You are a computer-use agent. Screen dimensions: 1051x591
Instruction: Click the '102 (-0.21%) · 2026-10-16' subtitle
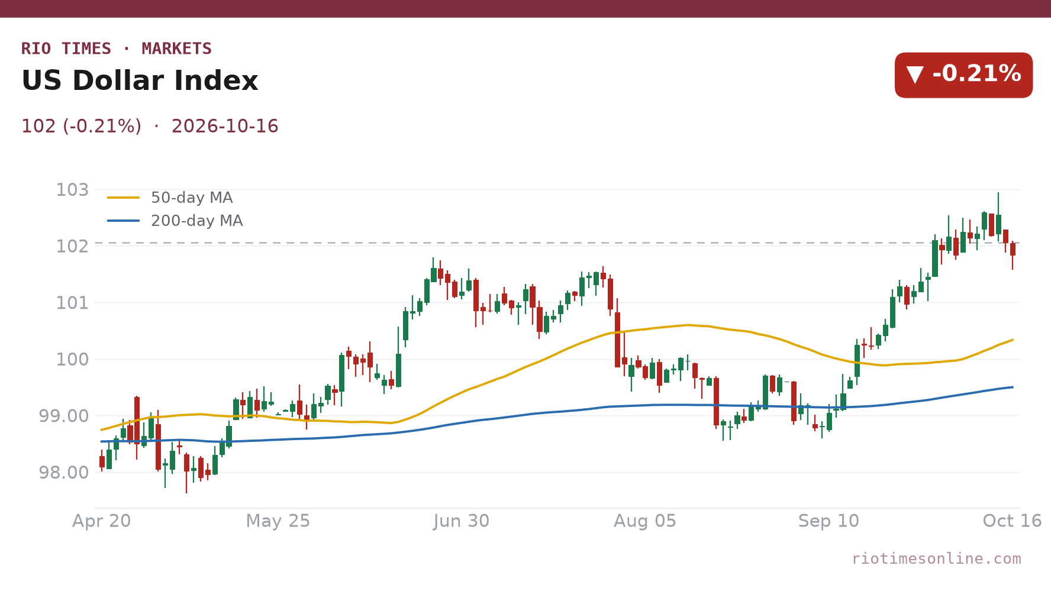150,127
